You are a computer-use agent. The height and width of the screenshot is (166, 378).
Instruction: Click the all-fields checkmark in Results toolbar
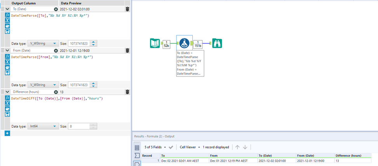point(171,147)
